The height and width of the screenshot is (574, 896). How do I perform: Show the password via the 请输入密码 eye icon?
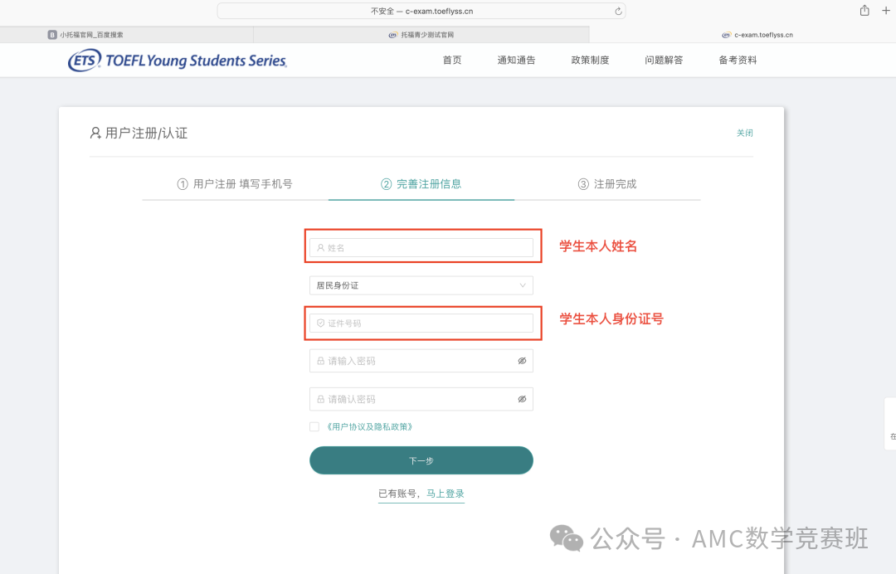tap(522, 361)
